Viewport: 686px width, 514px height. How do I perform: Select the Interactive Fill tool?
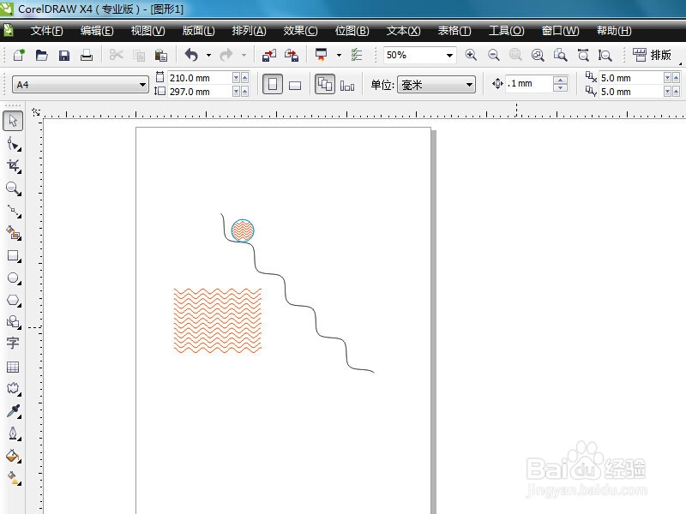tap(13, 478)
